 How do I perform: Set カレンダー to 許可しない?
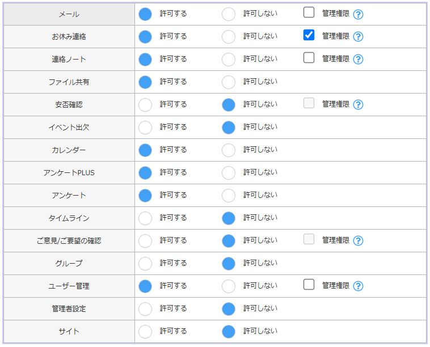(x=229, y=150)
